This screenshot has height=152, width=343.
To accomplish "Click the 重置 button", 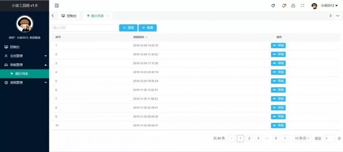I will tap(147, 28).
